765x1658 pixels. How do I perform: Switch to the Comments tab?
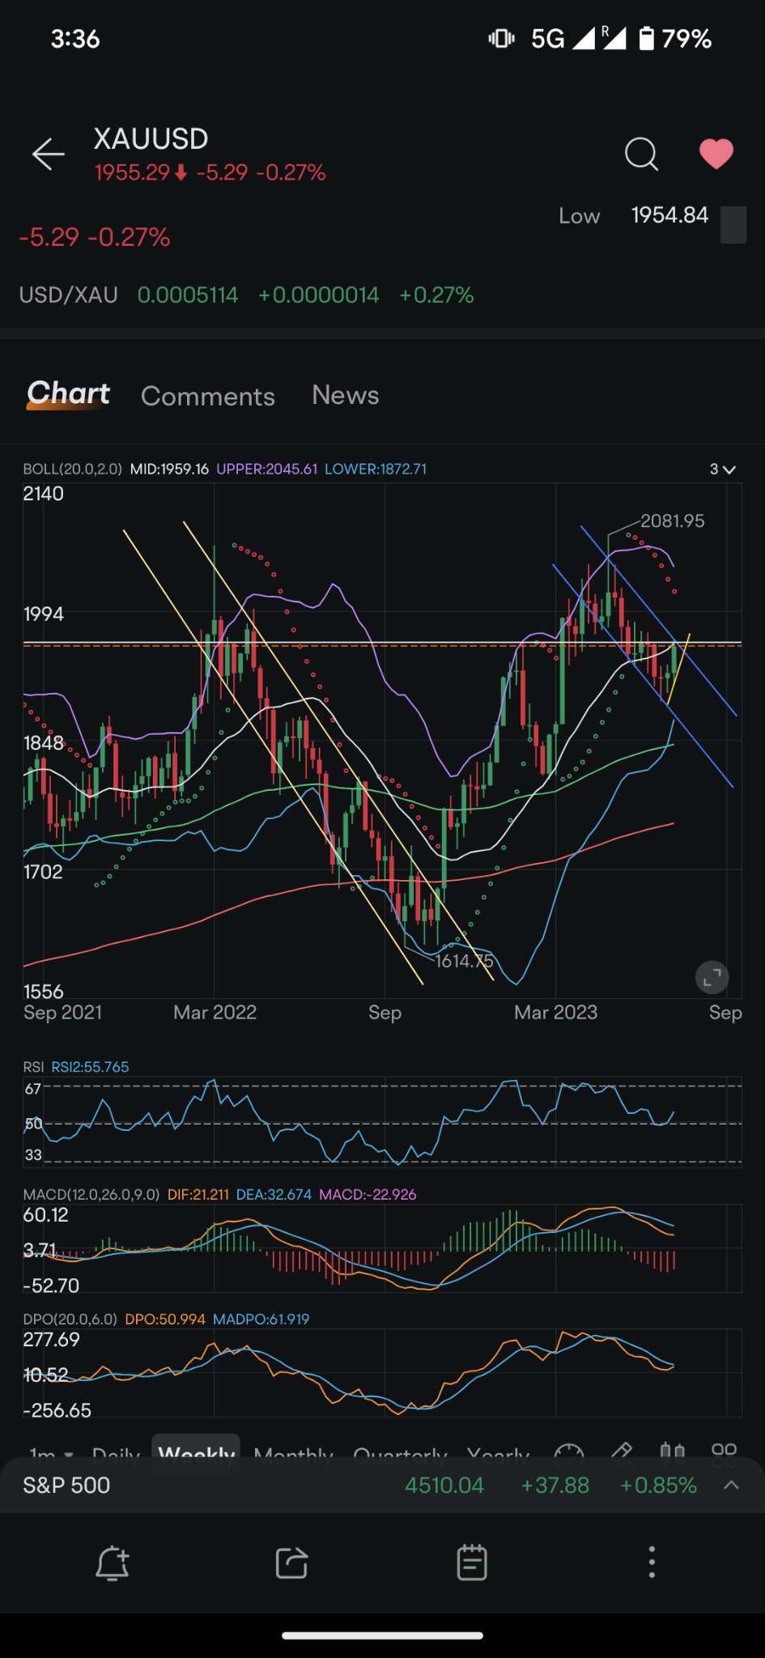pyautogui.click(x=208, y=396)
